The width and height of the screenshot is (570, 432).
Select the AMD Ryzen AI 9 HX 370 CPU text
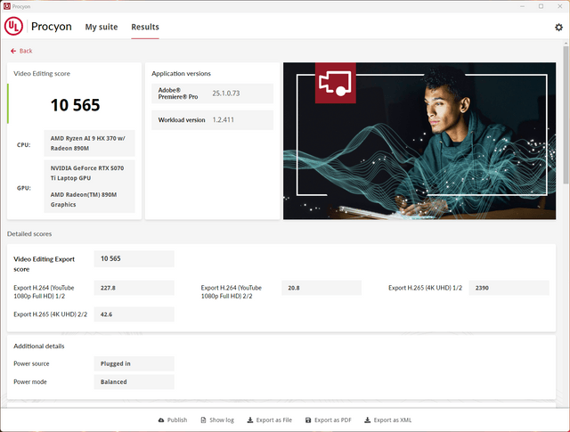[x=87, y=143]
